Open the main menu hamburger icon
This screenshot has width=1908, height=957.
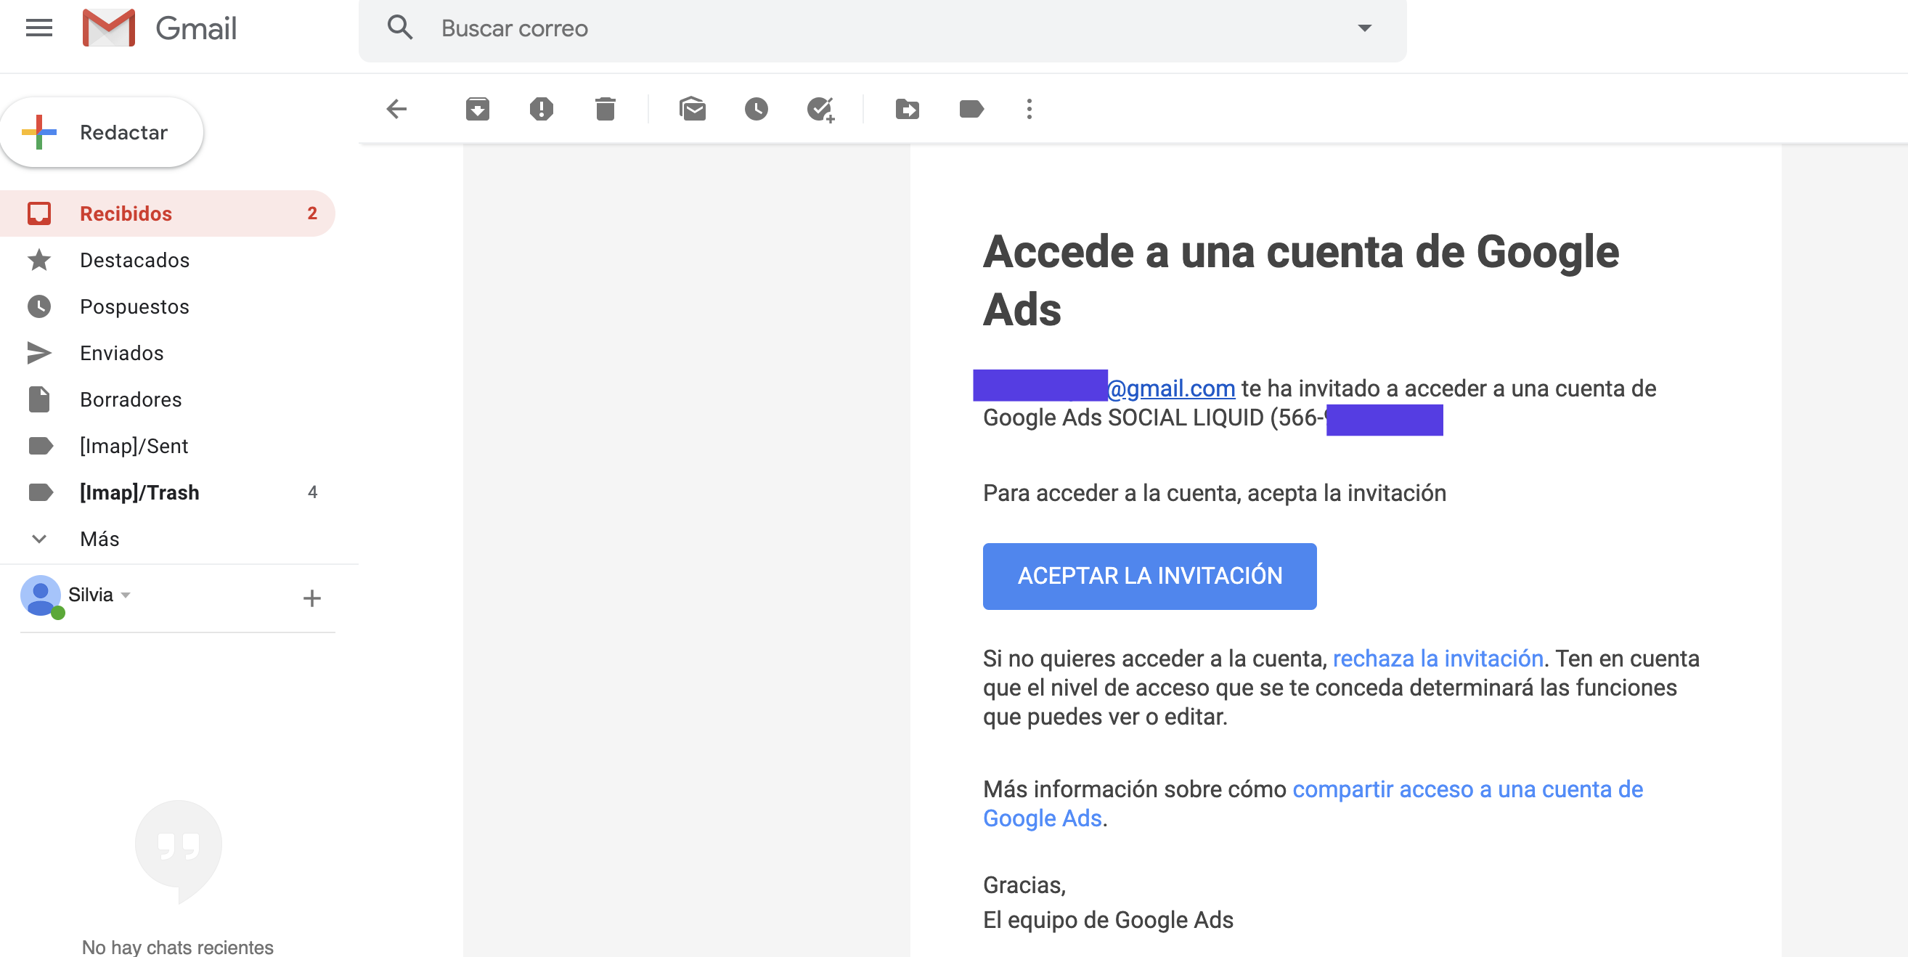[38, 28]
